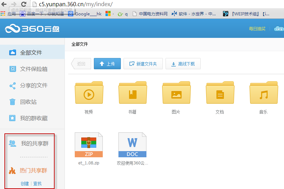Click the 全部文件 breadcrumb text
The height and width of the screenshot is (189, 284).
(x=80, y=44)
